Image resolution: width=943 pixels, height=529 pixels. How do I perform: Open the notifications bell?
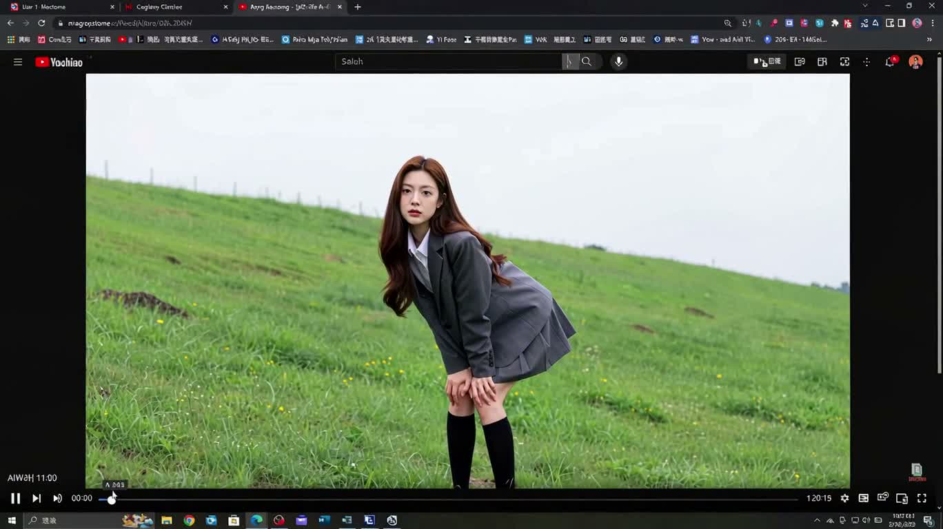(890, 62)
